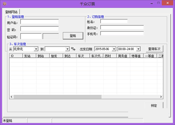175x125 pixels.
Task: Click the swap stations arrows icon
Action: (73, 49)
